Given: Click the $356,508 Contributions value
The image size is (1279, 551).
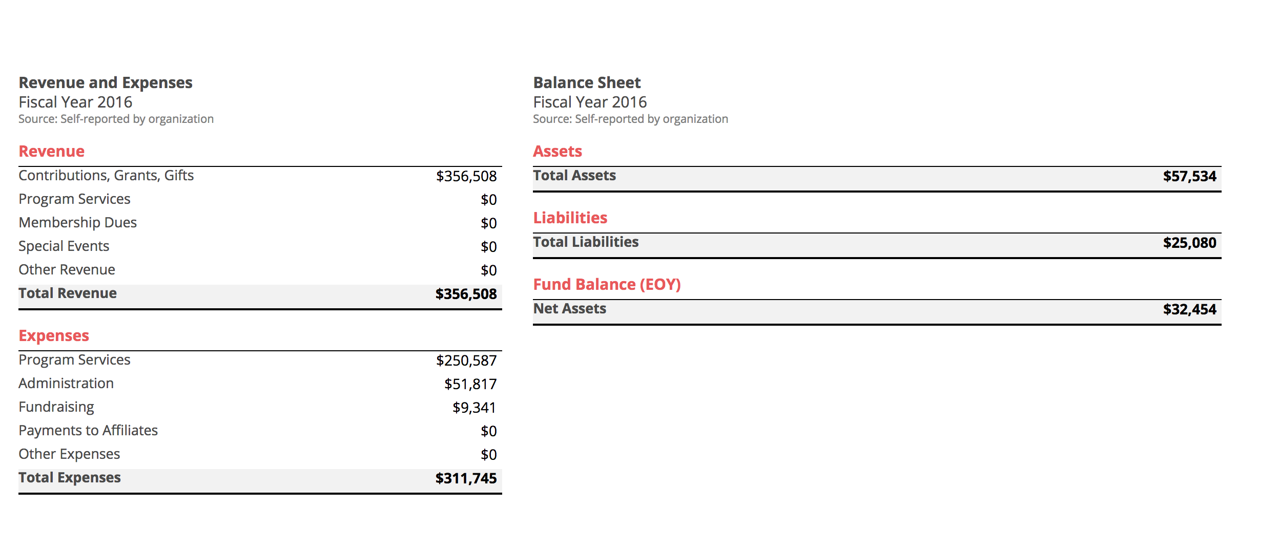Looking at the screenshot, I should click(466, 176).
